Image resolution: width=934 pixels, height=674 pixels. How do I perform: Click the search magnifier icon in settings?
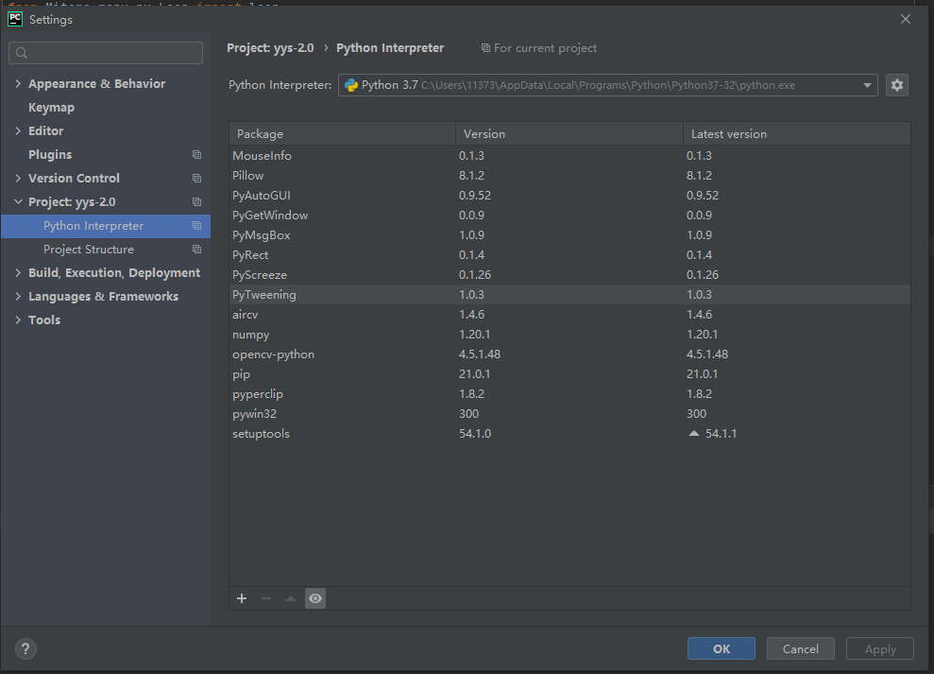pos(22,53)
